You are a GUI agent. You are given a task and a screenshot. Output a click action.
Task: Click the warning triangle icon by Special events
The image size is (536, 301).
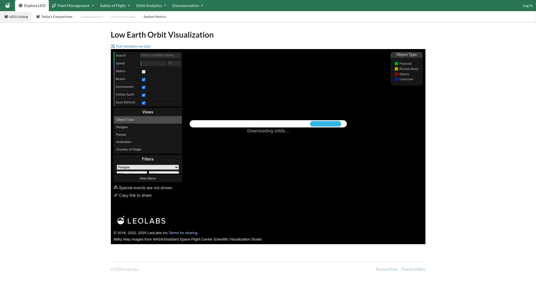point(116,187)
